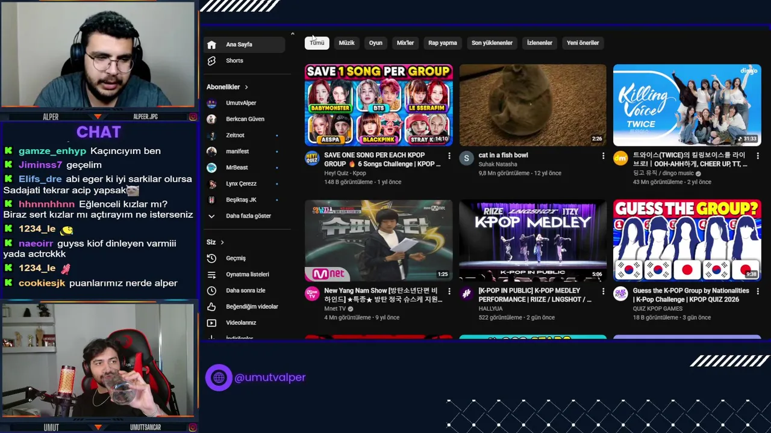Open HALLYUA channel avatar

click(x=466, y=293)
